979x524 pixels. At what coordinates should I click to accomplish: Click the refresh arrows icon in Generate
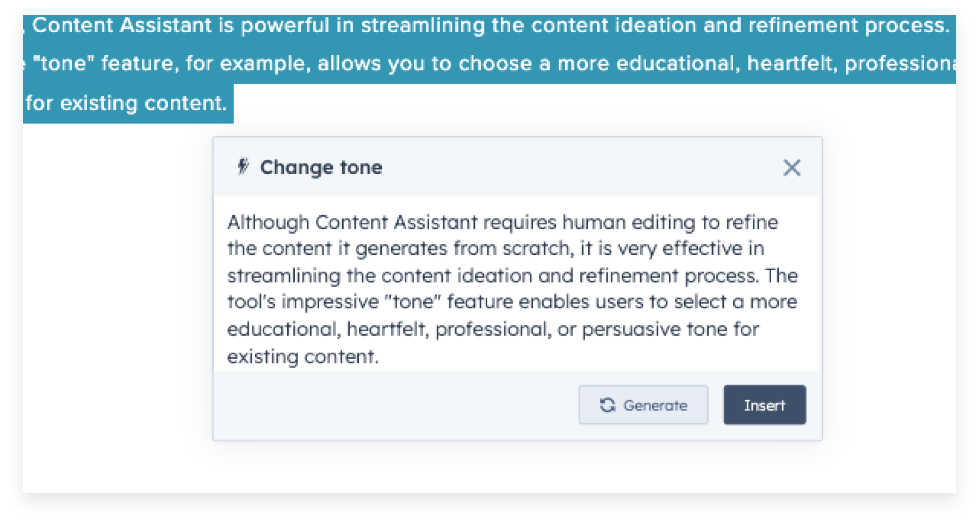(608, 405)
